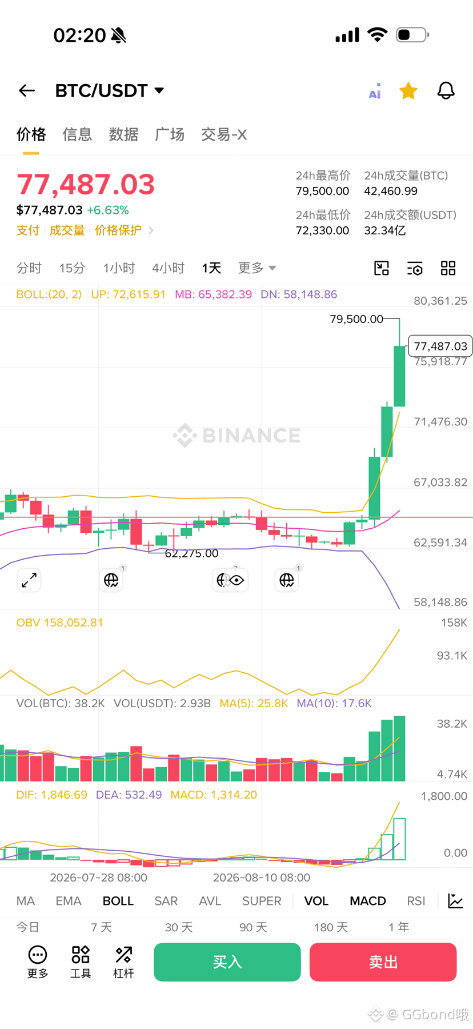Toggle the MACD sub-indicator
The height and width of the screenshot is (1029, 473).
368,901
